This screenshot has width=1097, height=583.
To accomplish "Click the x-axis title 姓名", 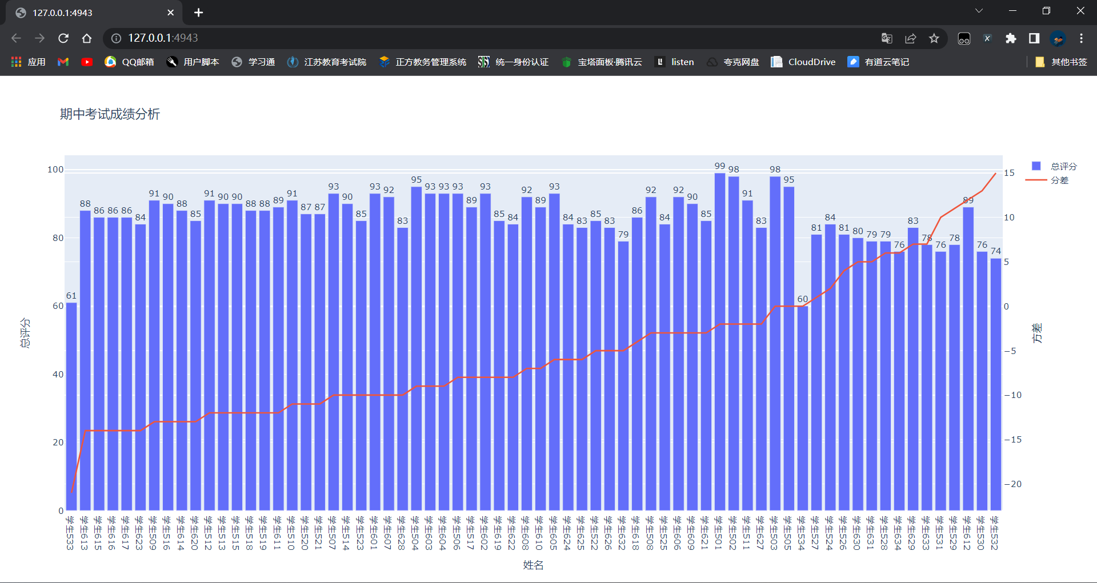I will tap(533, 565).
